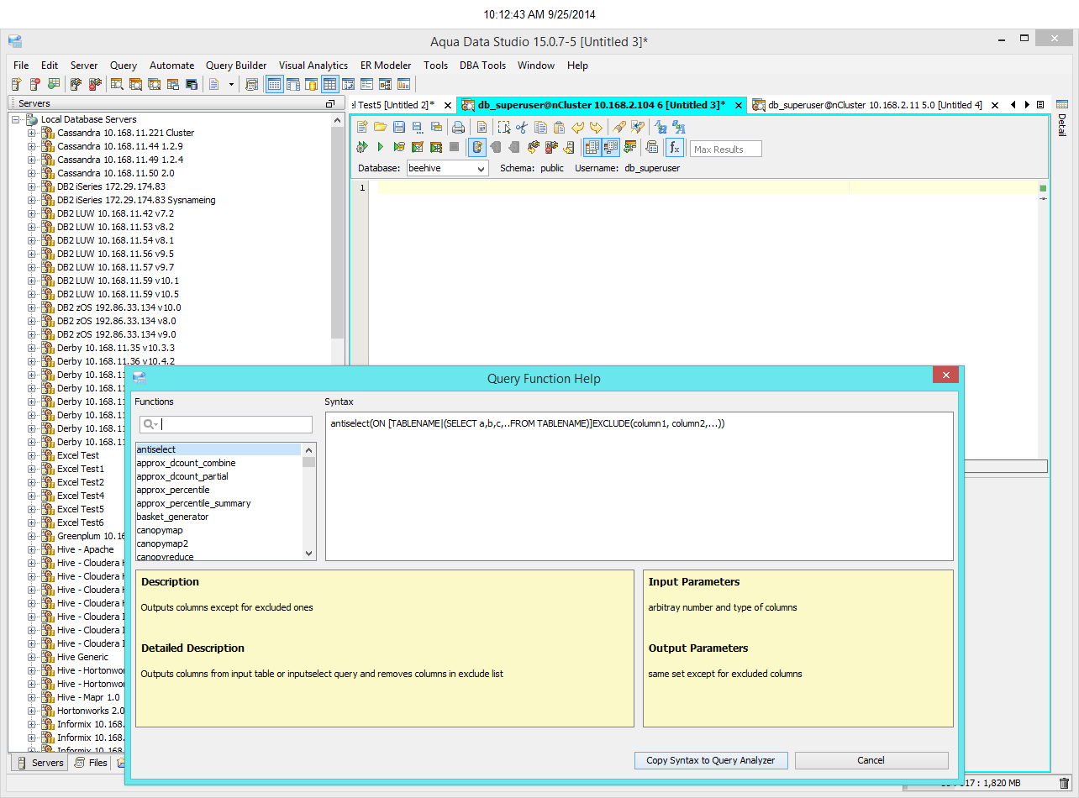Screen dimensions: 1079x798
Task: Open the Detail side panel
Action: click(x=1062, y=118)
